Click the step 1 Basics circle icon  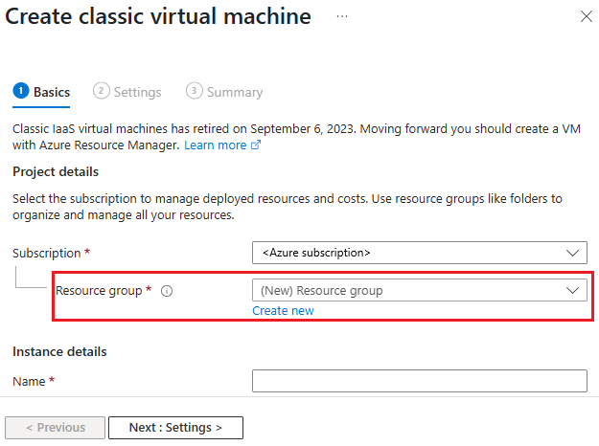[20, 91]
